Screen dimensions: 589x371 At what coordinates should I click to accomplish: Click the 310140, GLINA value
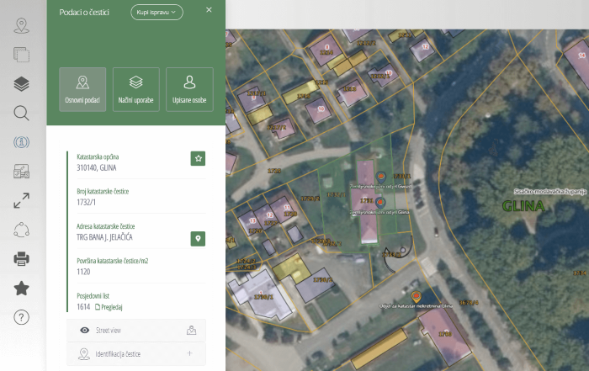(x=97, y=167)
